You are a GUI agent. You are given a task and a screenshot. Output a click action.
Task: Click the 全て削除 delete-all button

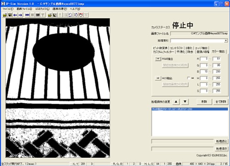tap(221, 101)
